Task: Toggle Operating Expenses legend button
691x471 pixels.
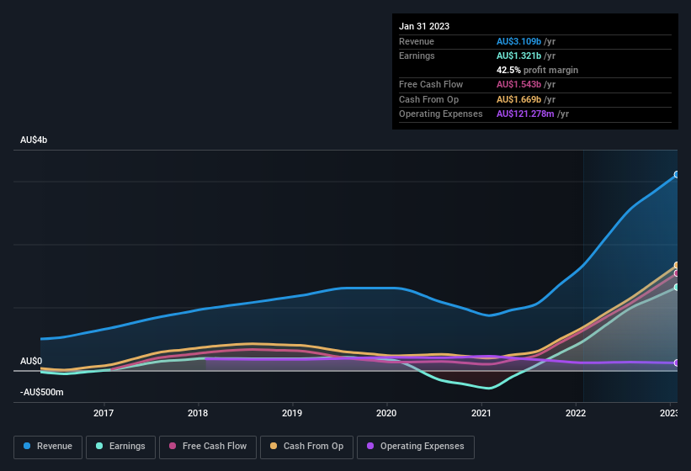Action: coord(416,447)
